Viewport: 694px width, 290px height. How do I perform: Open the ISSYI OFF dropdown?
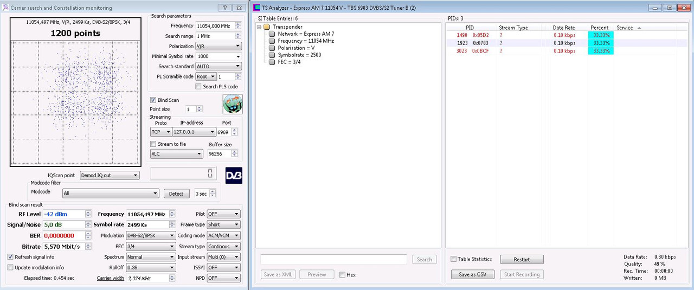(223, 267)
